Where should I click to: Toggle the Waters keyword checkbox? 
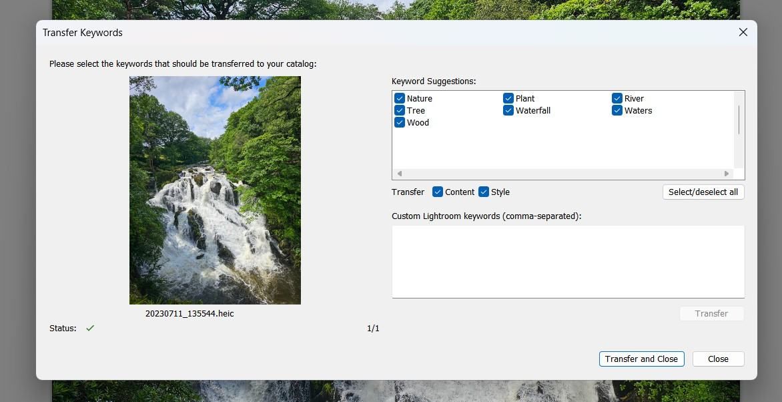617,110
